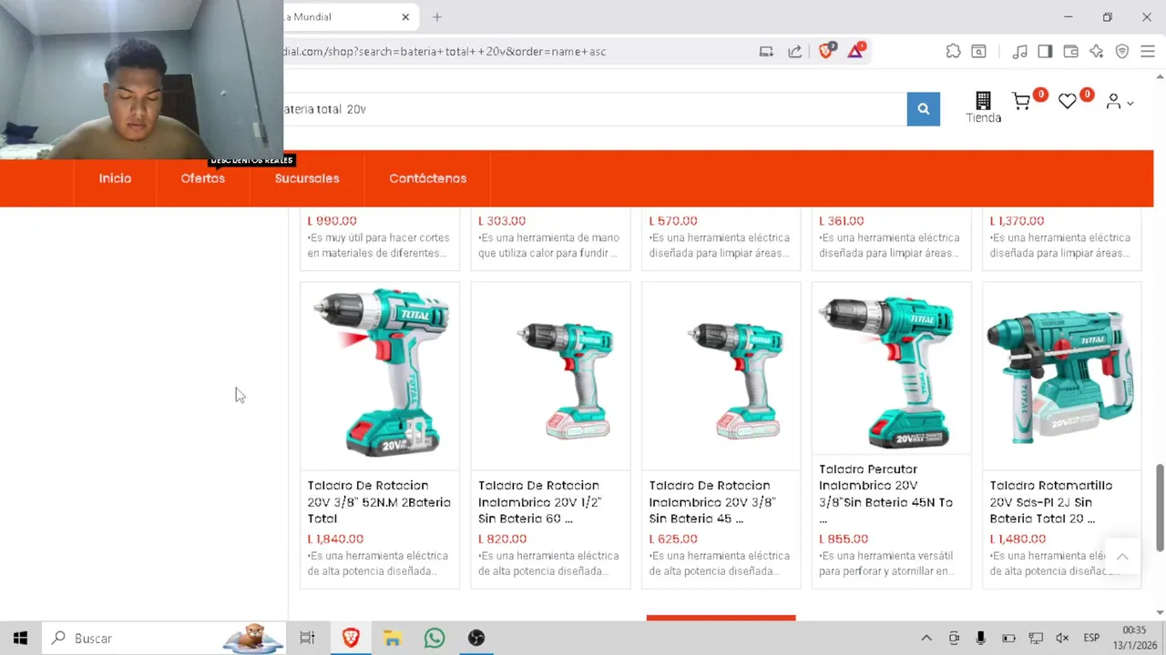Open Brave browser from the taskbar
This screenshot has width=1166, height=655.
click(351, 638)
